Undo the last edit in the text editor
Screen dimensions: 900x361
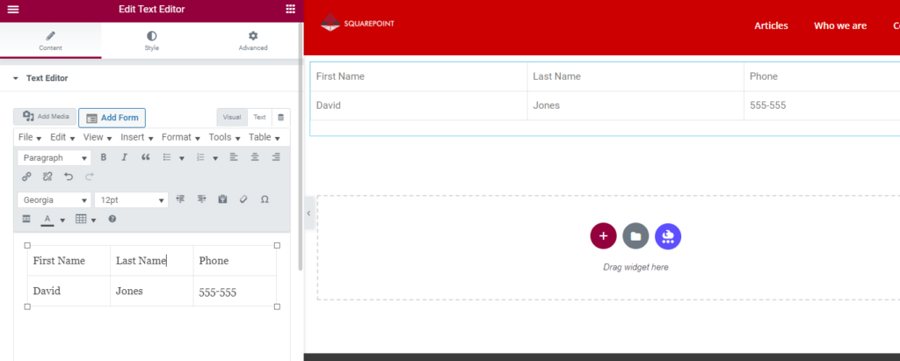coord(69,177)
